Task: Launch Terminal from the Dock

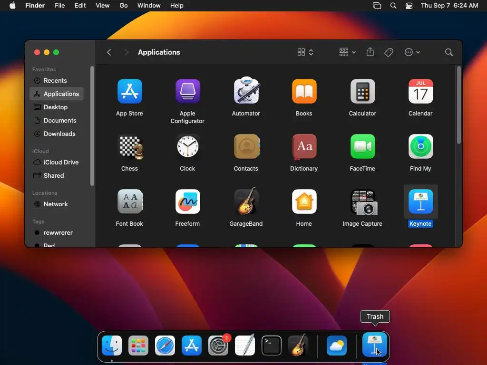Action: (x=272, y=346)
